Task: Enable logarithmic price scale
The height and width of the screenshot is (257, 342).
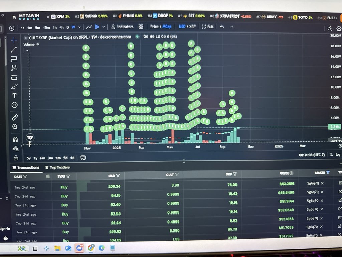Action: click(x=338, y=155)
